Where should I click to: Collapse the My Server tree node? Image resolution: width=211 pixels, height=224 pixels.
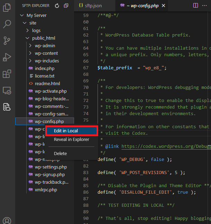pos(22,16)
